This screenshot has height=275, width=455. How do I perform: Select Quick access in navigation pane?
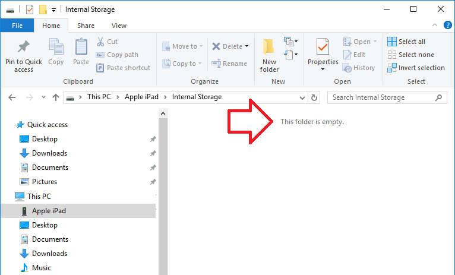click(42, 125)
